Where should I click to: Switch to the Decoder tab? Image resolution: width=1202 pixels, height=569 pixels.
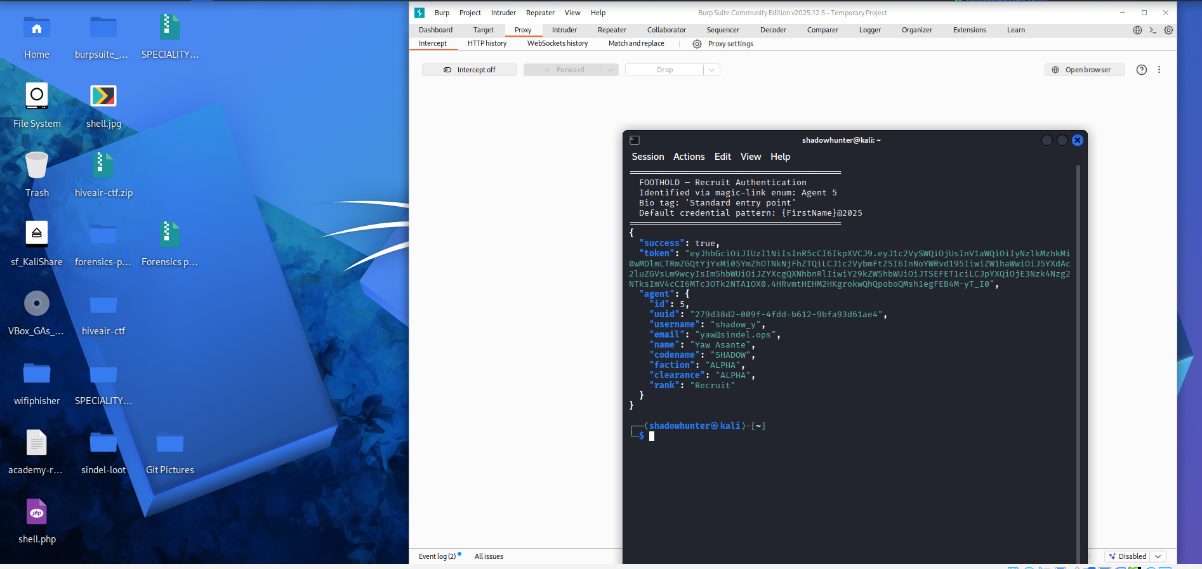(x=773, y=30)
